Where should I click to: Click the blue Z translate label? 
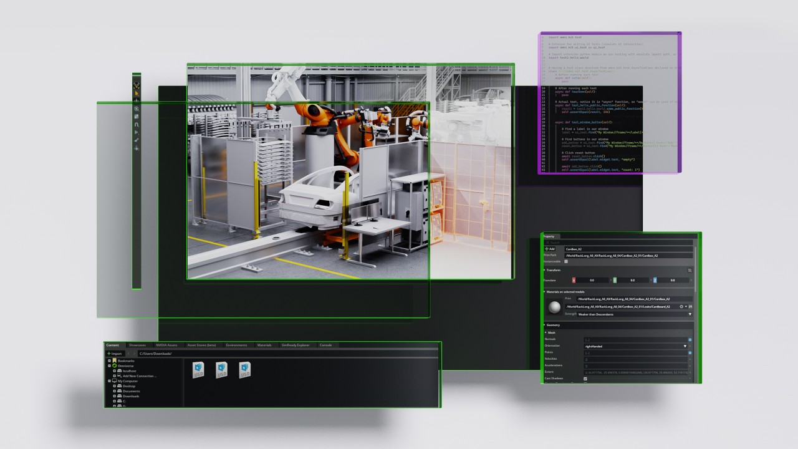[655, 281]
